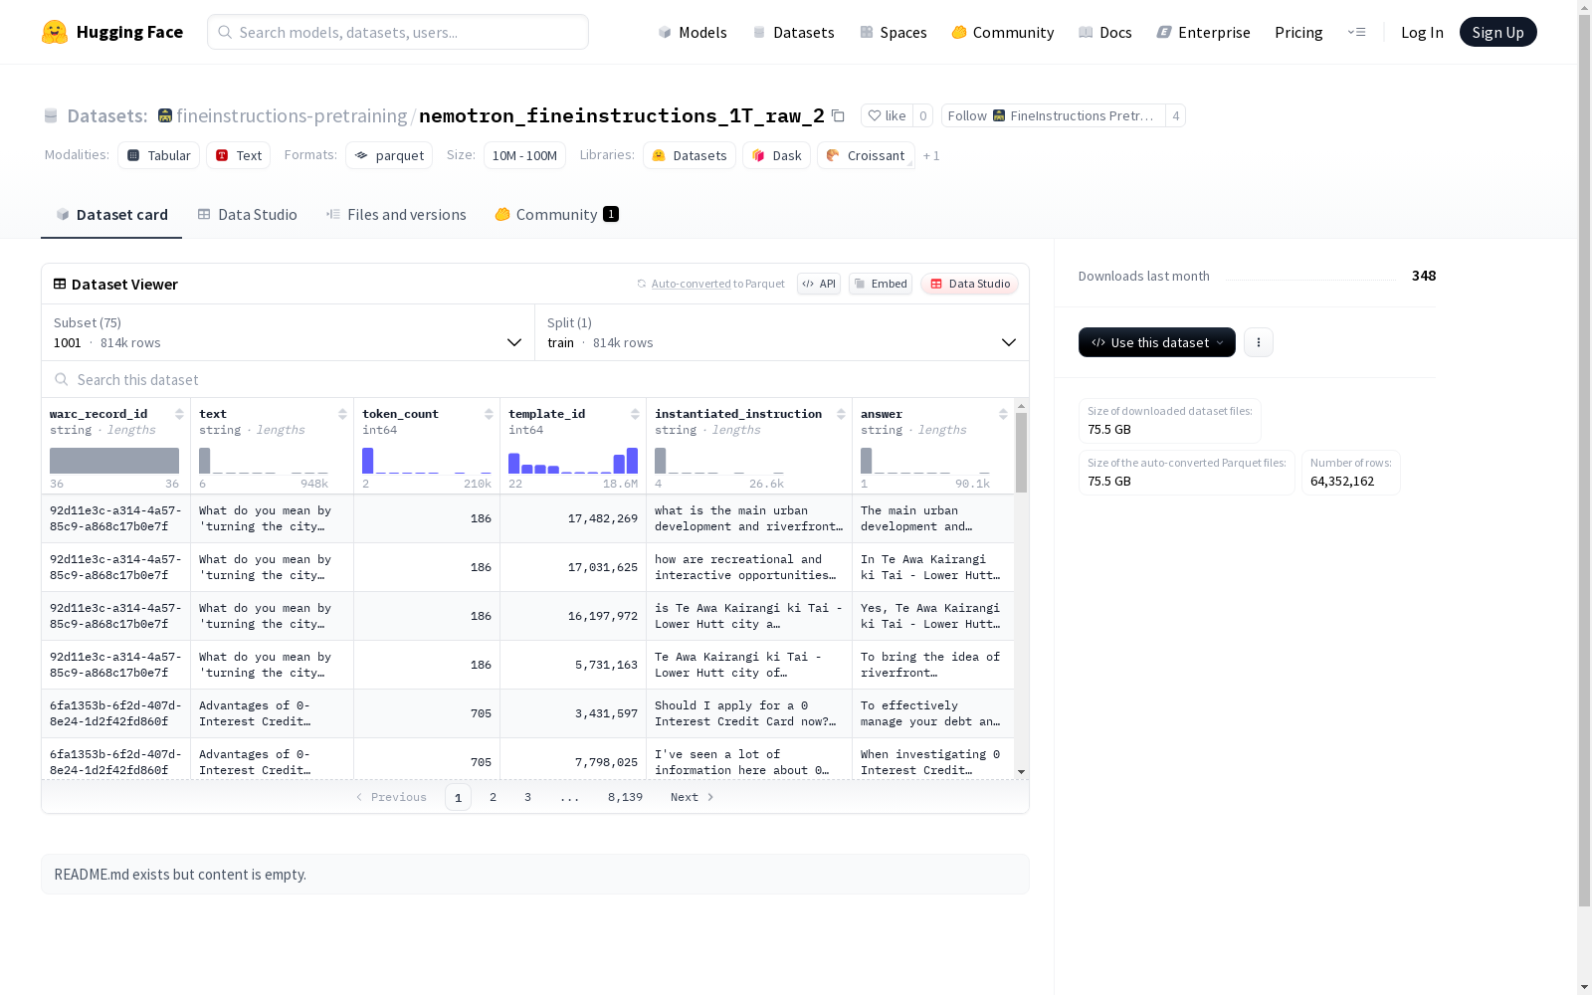
Task: Click the cell with template_id 17,482,269
Action: (573, 518)
